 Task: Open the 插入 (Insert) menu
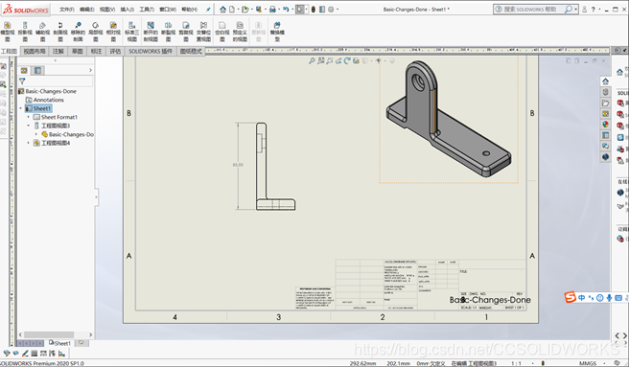128,10
